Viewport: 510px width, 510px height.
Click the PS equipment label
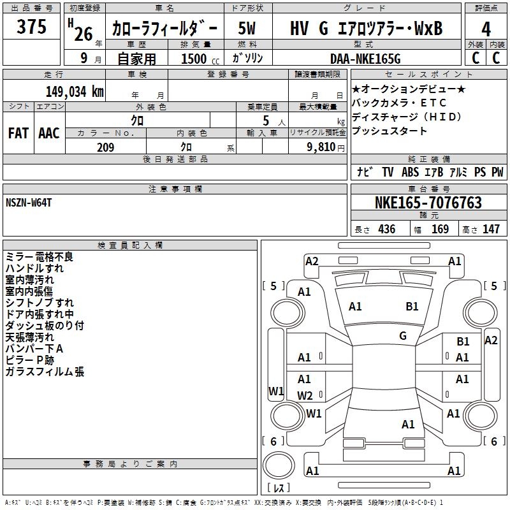(480, 171)
